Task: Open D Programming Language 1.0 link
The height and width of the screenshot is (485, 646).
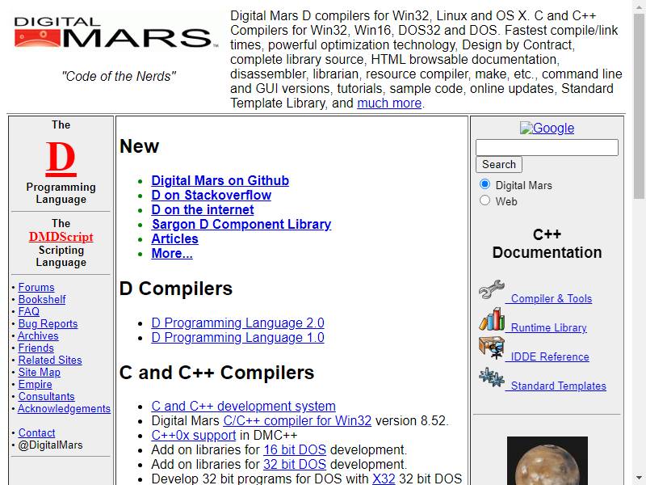Action: click(237, 337)
